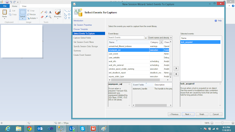Select the xquery_static_type event row

click(x=139, y=77)
